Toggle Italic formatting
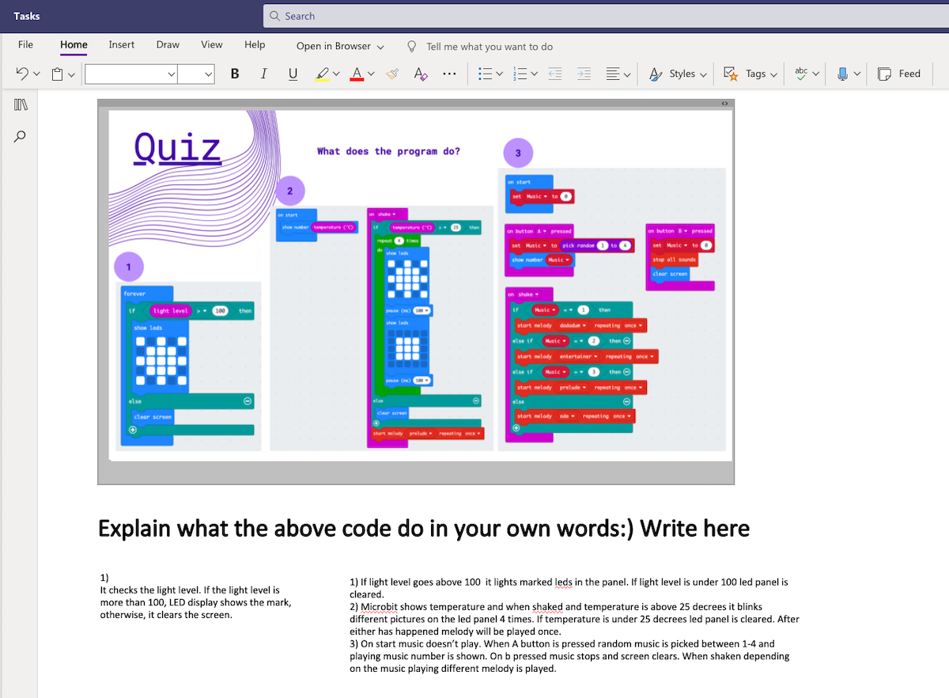The height and width of the screenshot is (698, 949). pos(263,74)
